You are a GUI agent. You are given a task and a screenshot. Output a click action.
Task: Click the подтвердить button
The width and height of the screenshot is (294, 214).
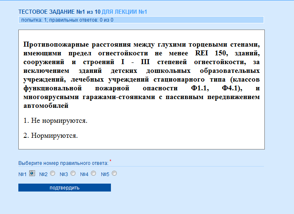pos(65,188)
